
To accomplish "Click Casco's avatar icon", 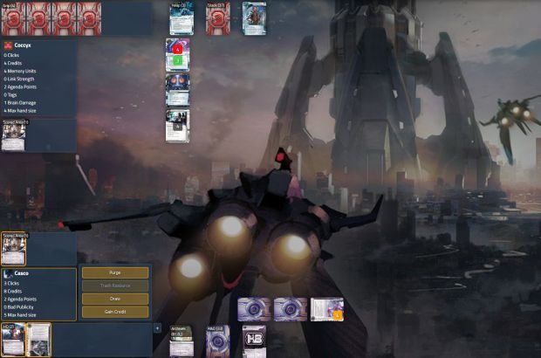I will (8, 274).
